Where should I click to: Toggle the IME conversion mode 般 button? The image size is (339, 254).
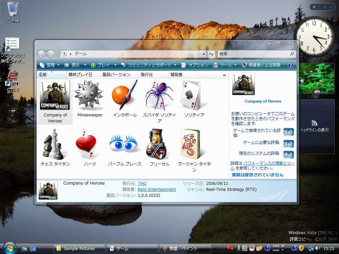[245, 248]
